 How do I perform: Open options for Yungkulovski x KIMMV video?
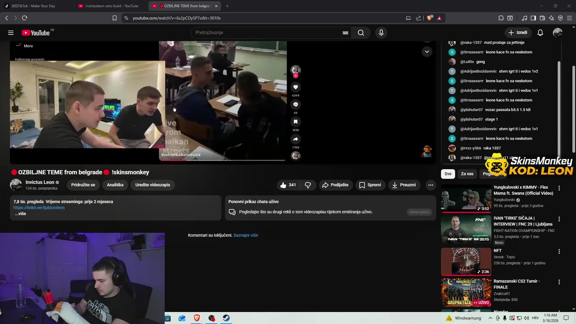pos(559,188)
